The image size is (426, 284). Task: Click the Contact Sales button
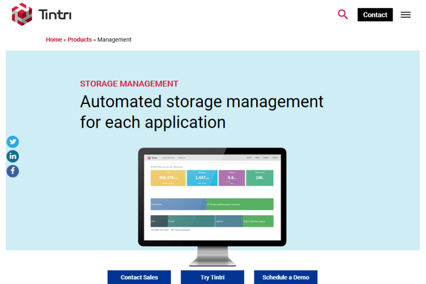[139, 277]
